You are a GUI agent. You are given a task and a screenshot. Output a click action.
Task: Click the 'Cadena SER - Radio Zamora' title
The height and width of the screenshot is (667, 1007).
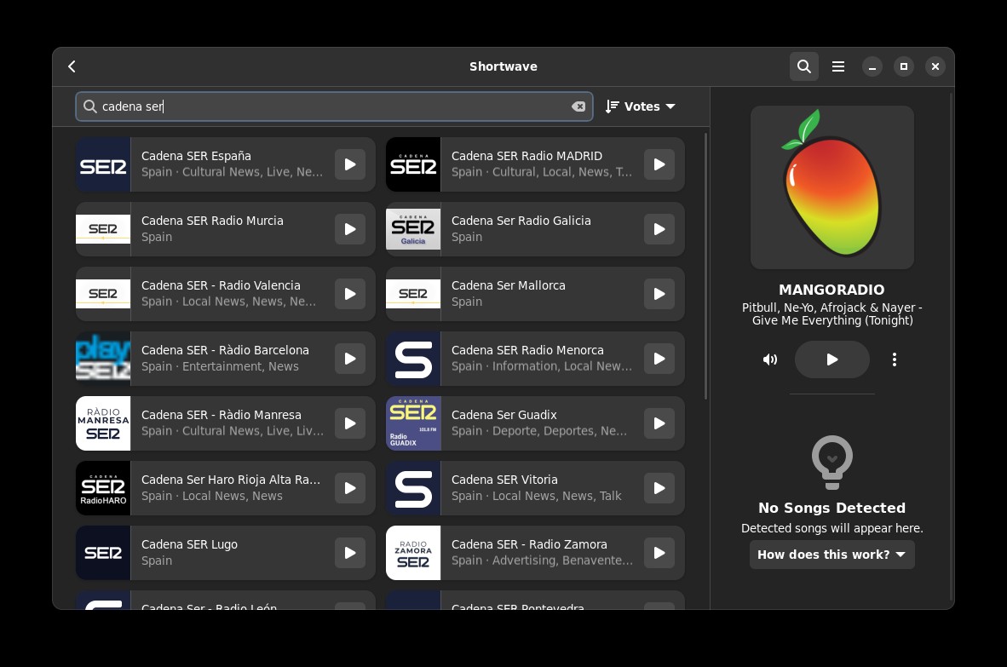tap(529, 545)
